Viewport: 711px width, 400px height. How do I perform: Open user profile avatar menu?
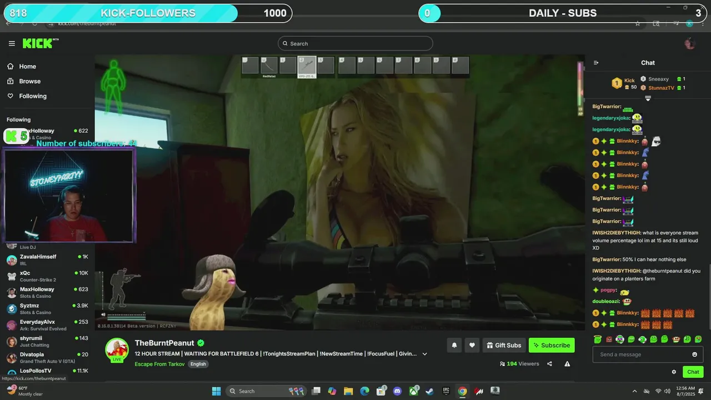click(x=690, y=43)
